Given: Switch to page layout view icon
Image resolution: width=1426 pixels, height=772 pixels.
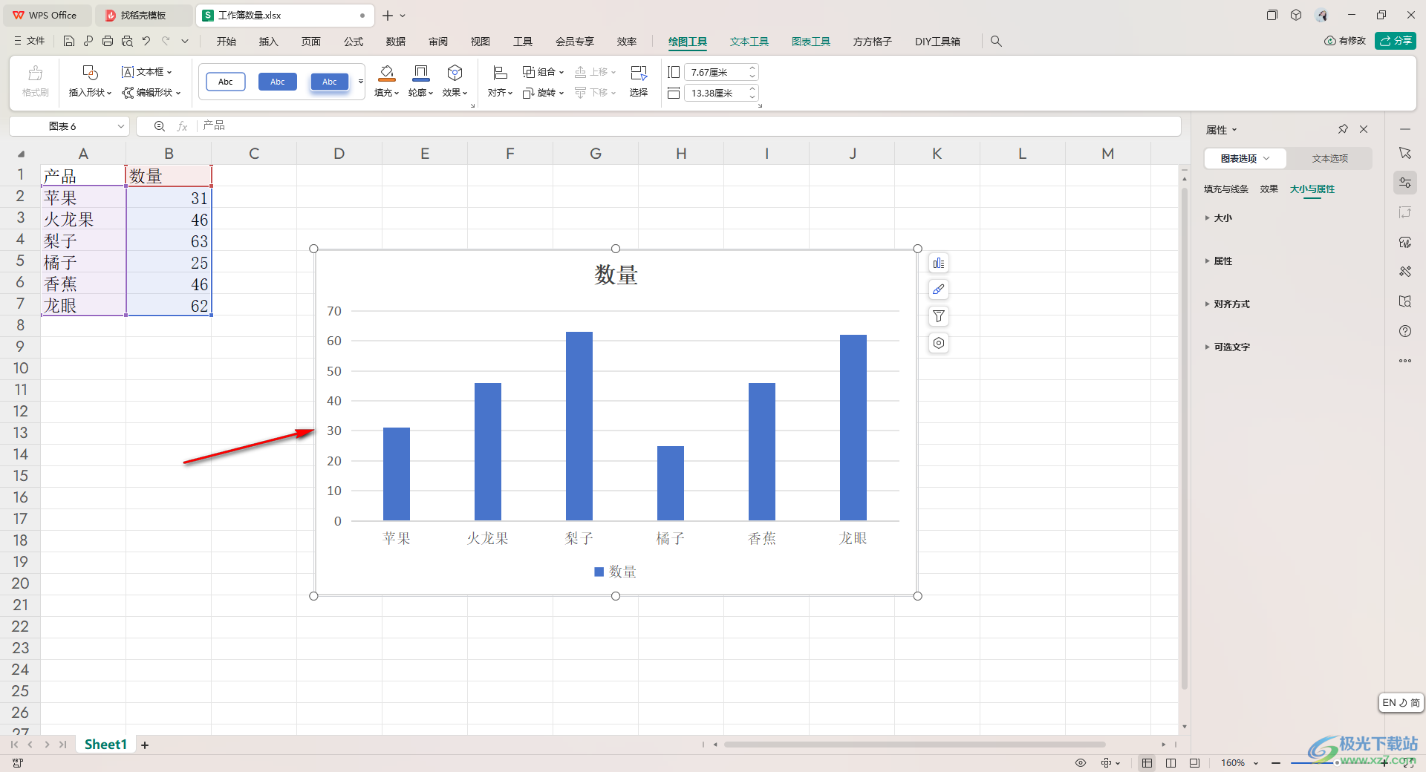Looking at the screenshot, I should [x=1171, y=762].
